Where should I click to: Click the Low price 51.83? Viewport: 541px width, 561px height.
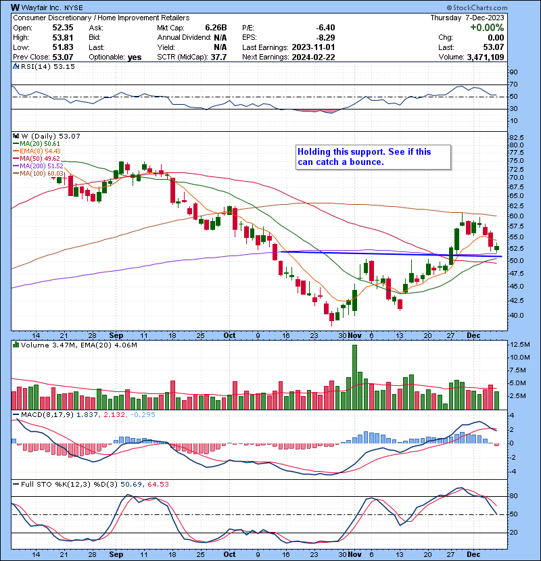click(x=63, y=47)
